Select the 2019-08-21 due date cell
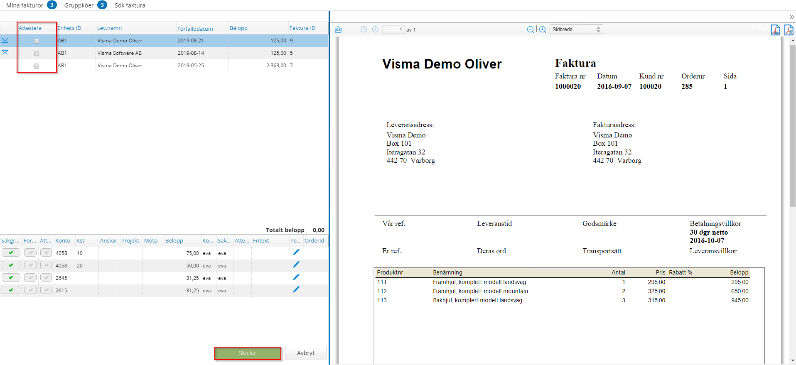 (x=202, y=41)
